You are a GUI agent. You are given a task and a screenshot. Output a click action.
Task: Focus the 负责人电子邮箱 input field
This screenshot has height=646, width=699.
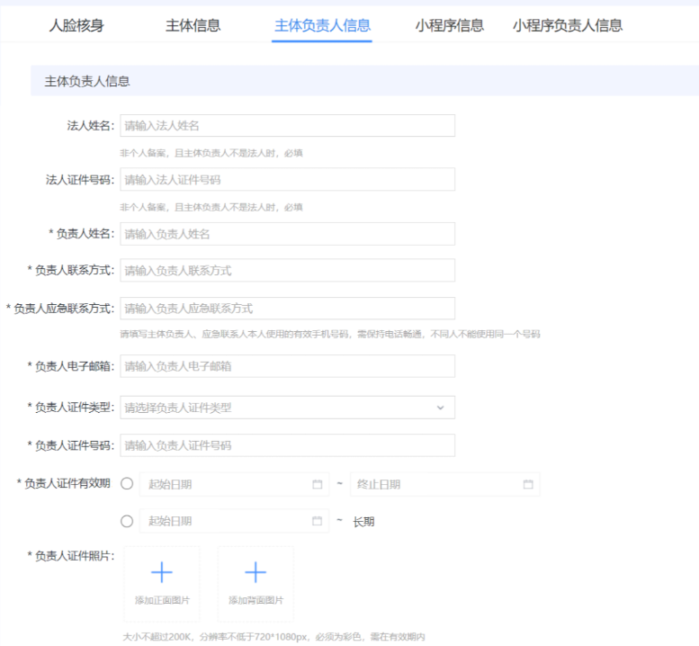point(287,366)
